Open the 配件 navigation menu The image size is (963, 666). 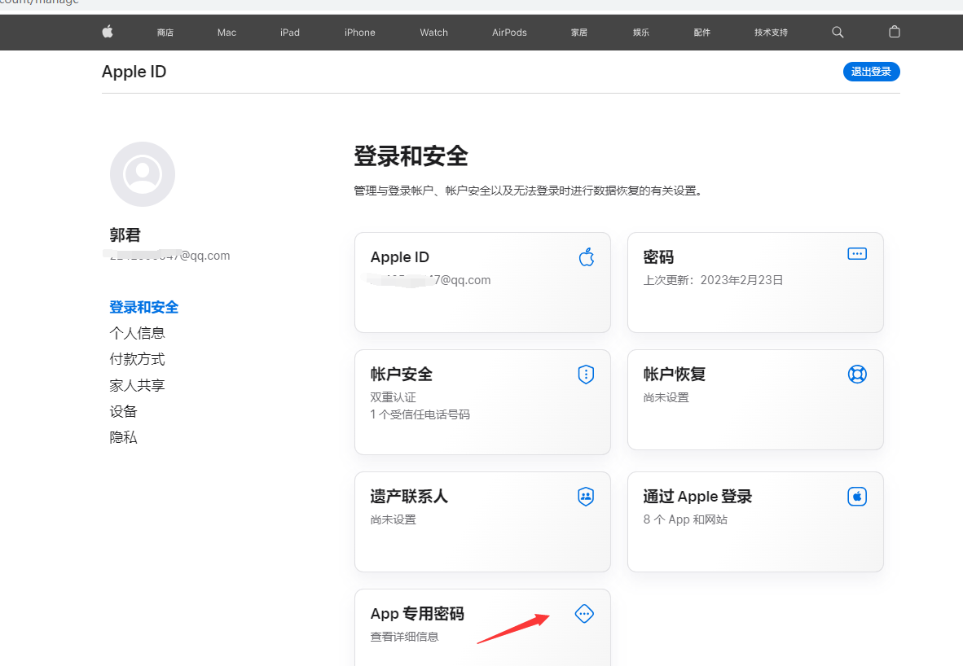702,33
